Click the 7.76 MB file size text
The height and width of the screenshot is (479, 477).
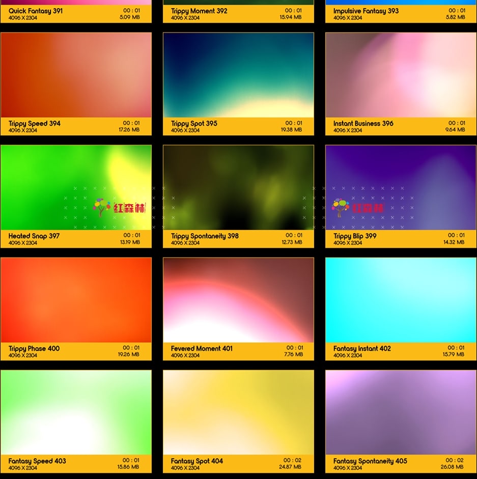click(x=293, y=354)
